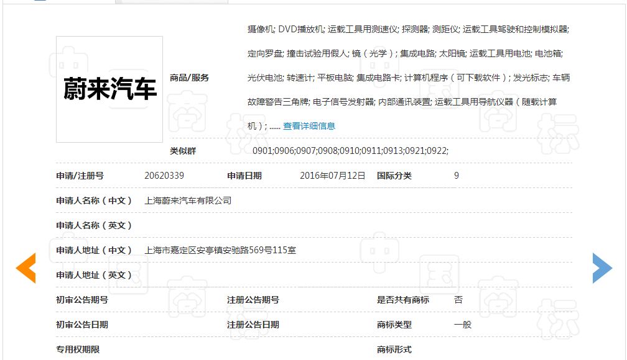Go to previous trademark with orange arrow

26,268
